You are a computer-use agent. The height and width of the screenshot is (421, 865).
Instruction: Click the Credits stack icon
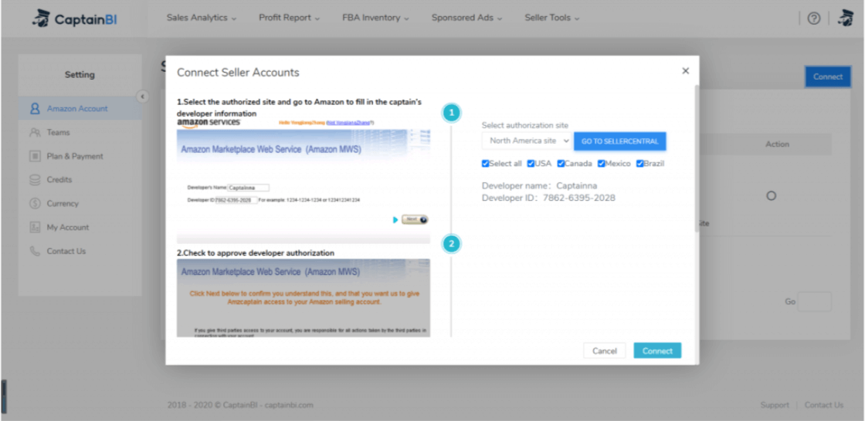pyautogui.click(x=35, y=180)
